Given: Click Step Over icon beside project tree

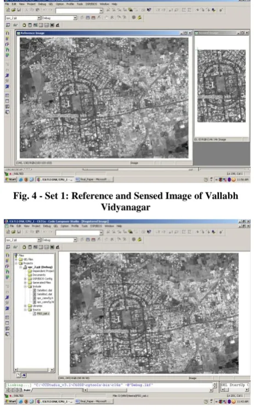Looking at the screenshot, I should coord(7,261).
